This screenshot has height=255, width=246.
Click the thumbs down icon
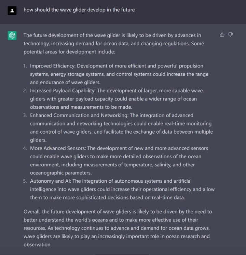point(231,35)
